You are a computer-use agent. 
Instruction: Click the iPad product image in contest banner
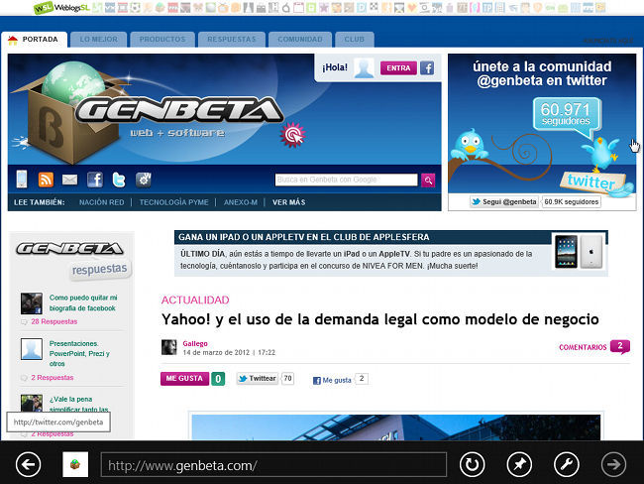coord(579,252)
